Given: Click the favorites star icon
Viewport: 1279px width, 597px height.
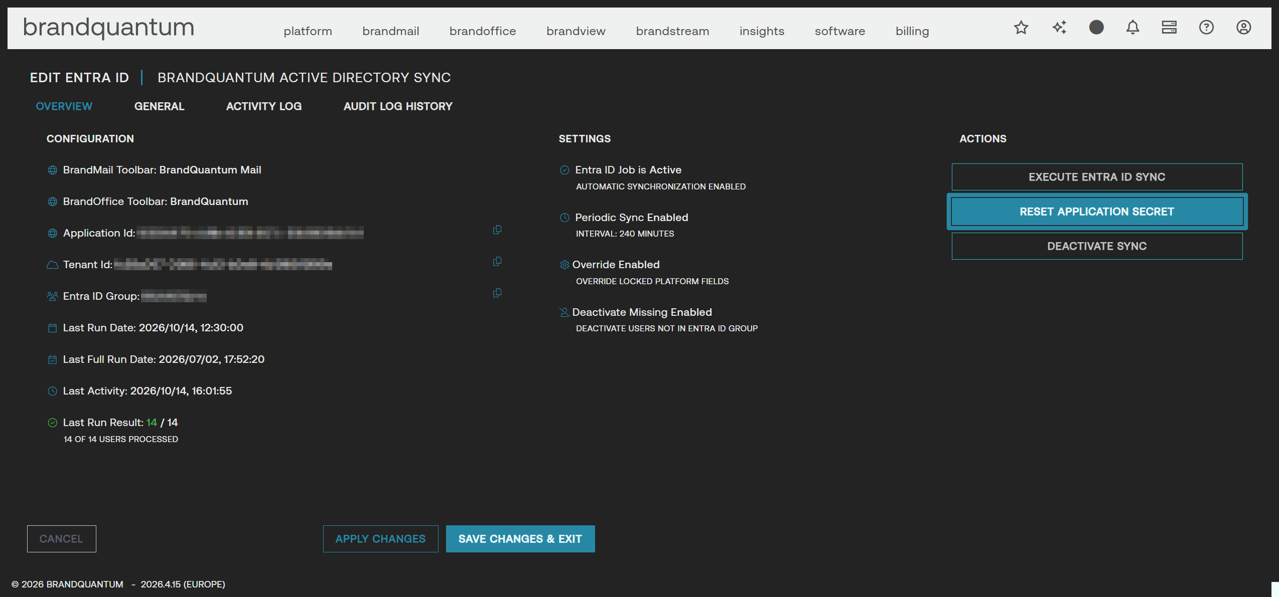Looking at the screenshot, I should click(1021, 28).
